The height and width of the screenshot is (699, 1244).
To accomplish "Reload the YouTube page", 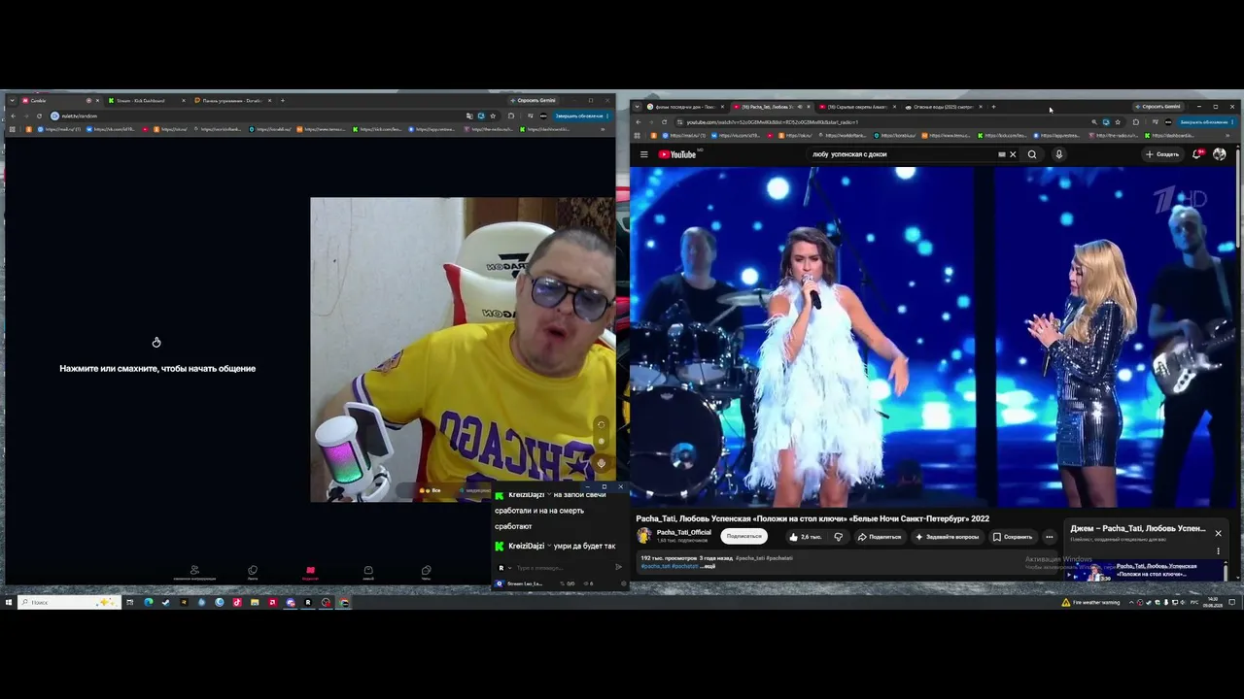I will click(x=665, y=122).
